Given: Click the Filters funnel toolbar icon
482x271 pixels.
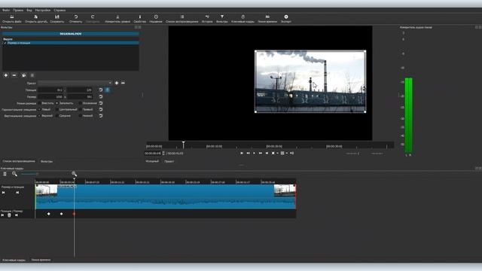Looking at the screenshot, I should point(222,17).
